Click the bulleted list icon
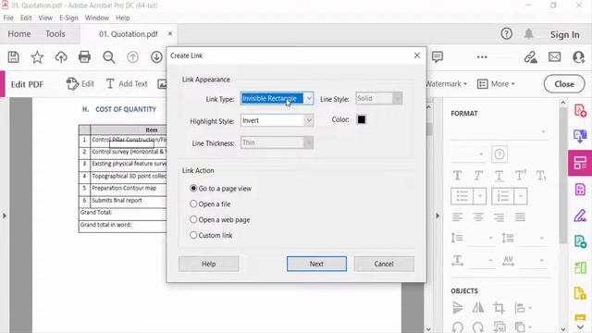The height and width of the screenshot is (333, 592). (462, 196)
